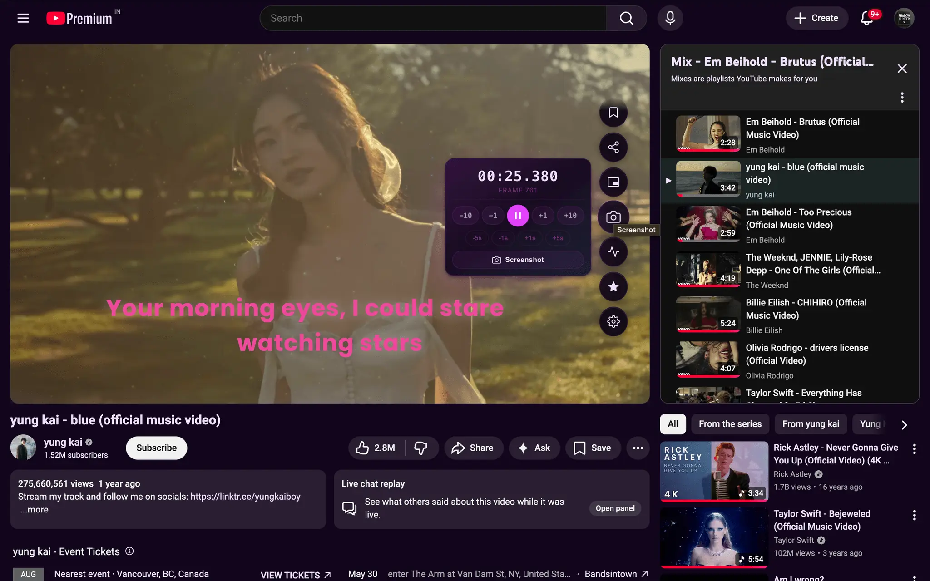Close the Mix playlist panel

point(902,69)
